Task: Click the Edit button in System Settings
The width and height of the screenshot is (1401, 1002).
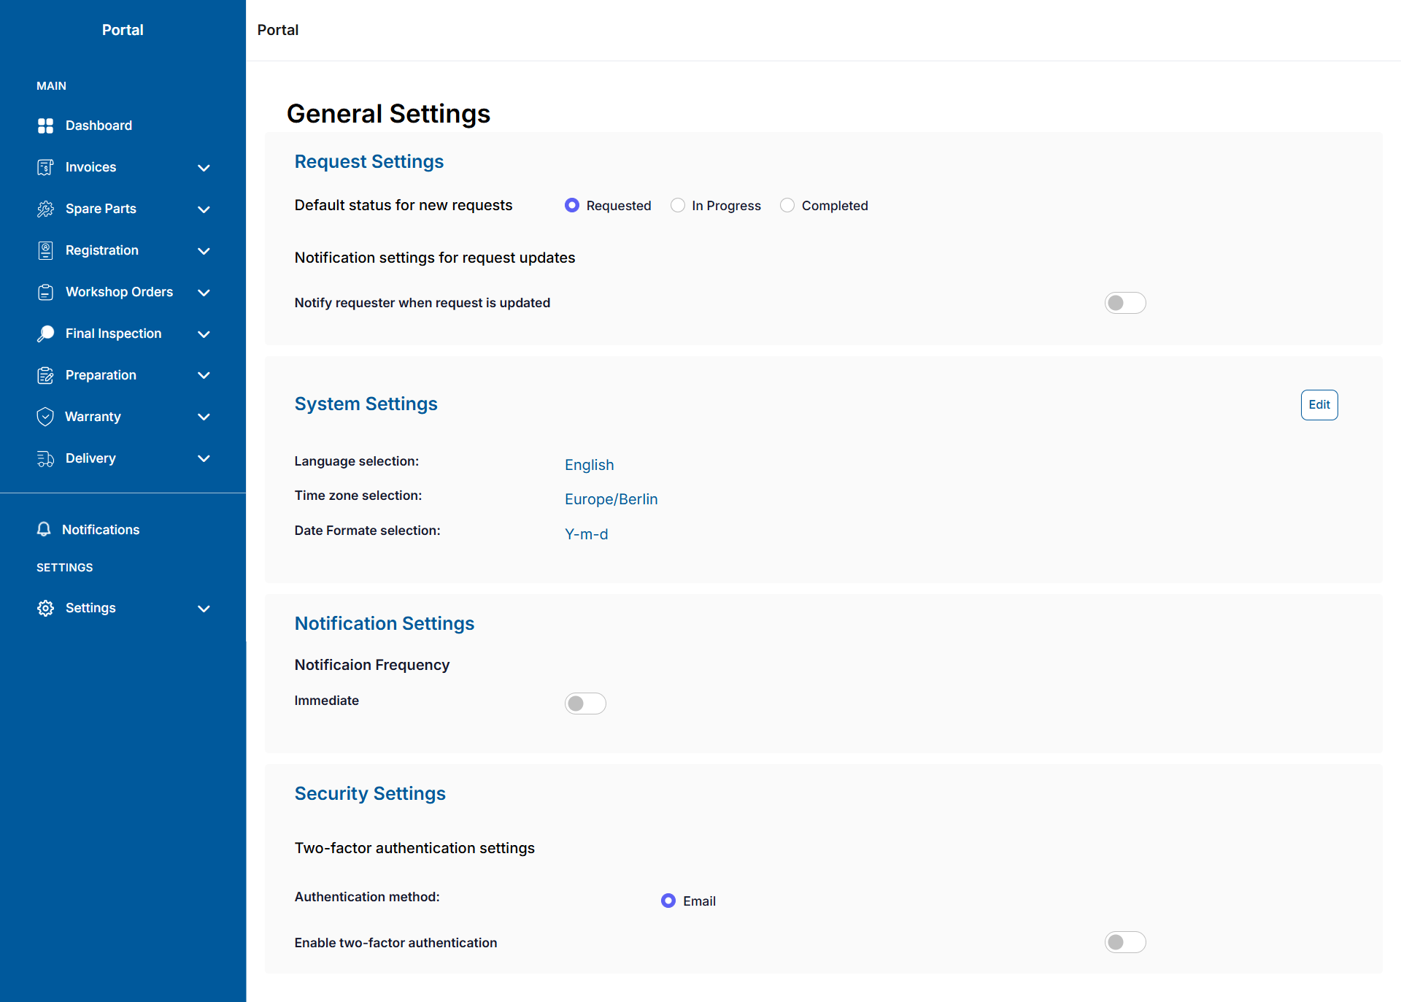Action: [x=1319, y=405]
